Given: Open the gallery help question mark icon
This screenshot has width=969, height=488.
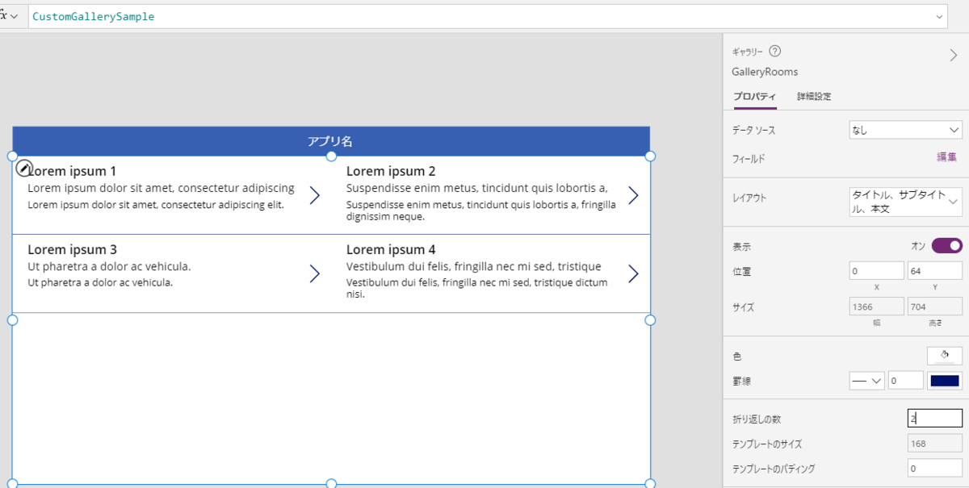Looking at the screenshot, I should (774, 51).
